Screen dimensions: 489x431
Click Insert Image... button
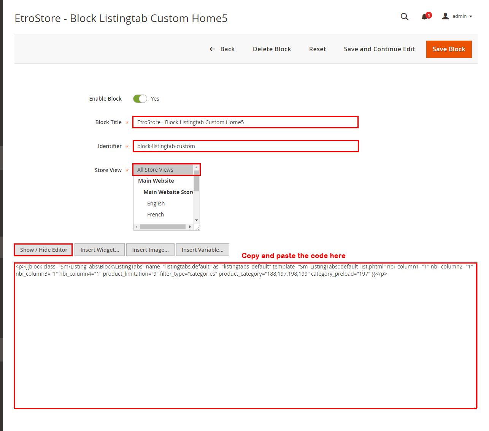150,250
